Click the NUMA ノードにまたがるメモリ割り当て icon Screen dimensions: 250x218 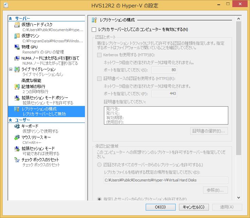[17, 58]
